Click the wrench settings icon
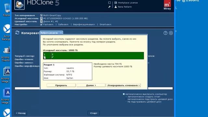 (110, 7)
